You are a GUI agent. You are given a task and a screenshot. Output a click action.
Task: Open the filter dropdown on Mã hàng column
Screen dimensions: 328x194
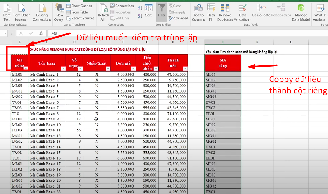[25, 68]
